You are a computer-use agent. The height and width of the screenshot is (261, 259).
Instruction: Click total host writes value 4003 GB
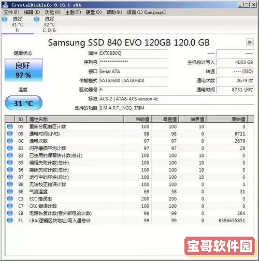(x=235, y=62)
